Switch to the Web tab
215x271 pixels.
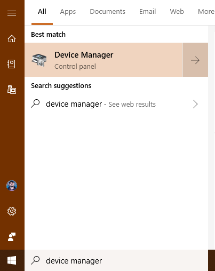[177, 12]
